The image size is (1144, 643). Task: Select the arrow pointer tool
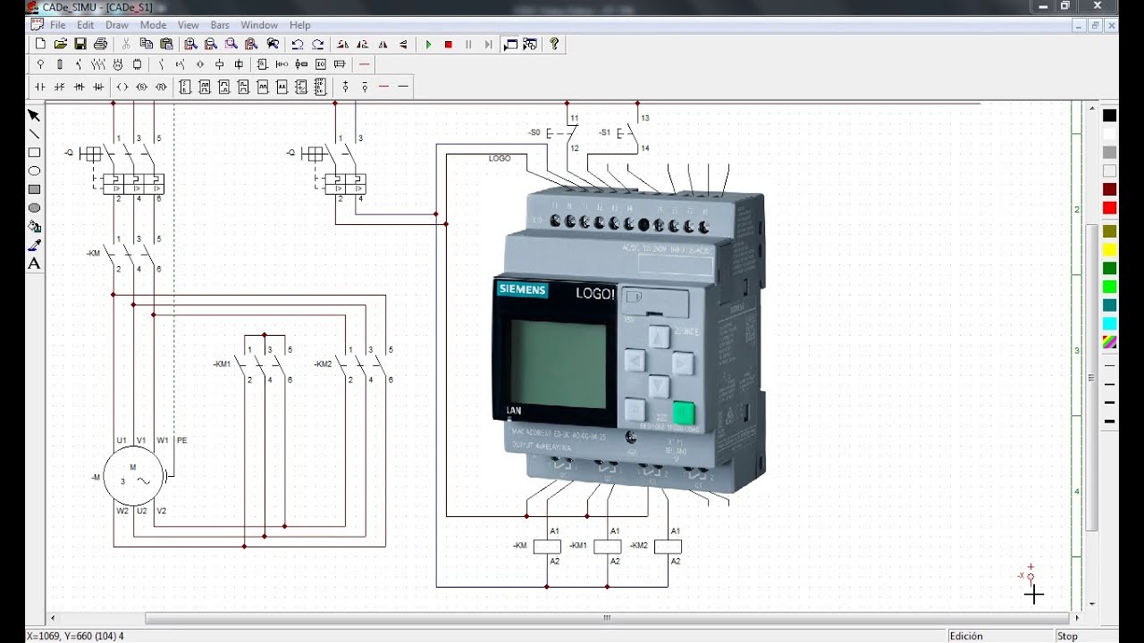(x=34, y=115)
